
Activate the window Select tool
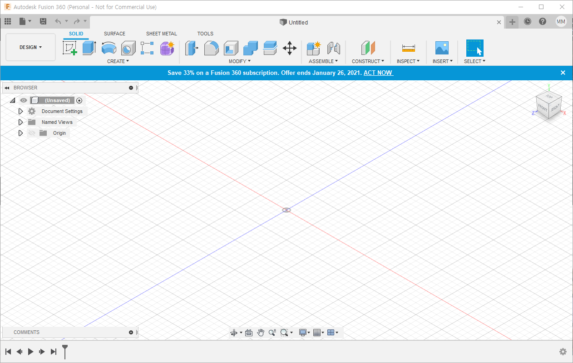(x=474, y=48)
